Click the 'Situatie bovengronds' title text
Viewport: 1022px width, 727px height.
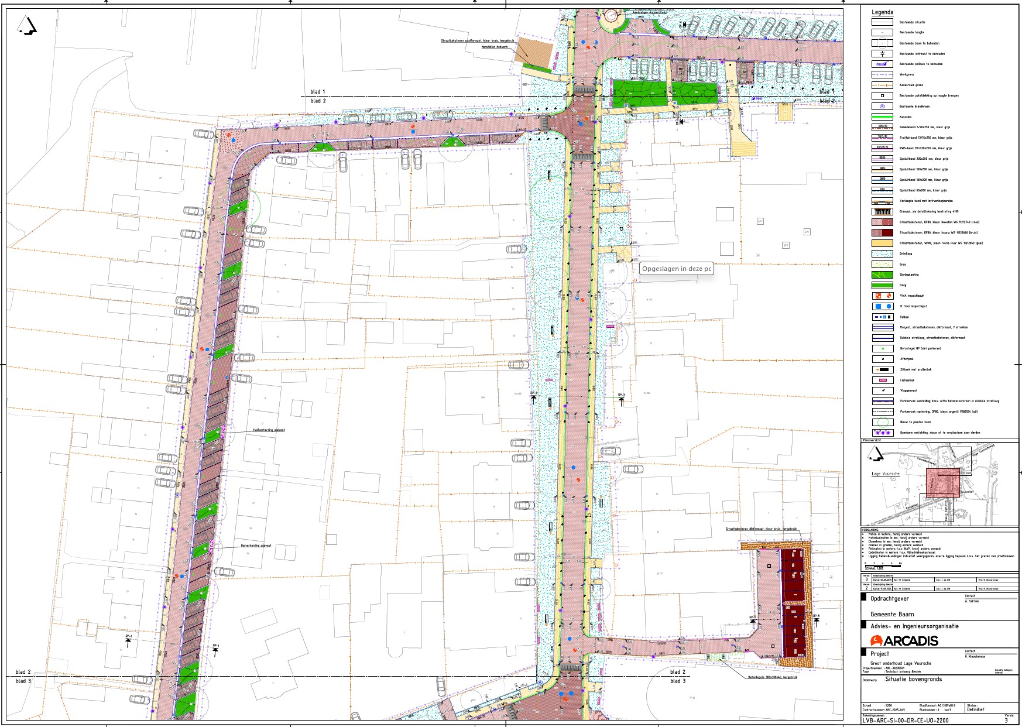(913, 679)
